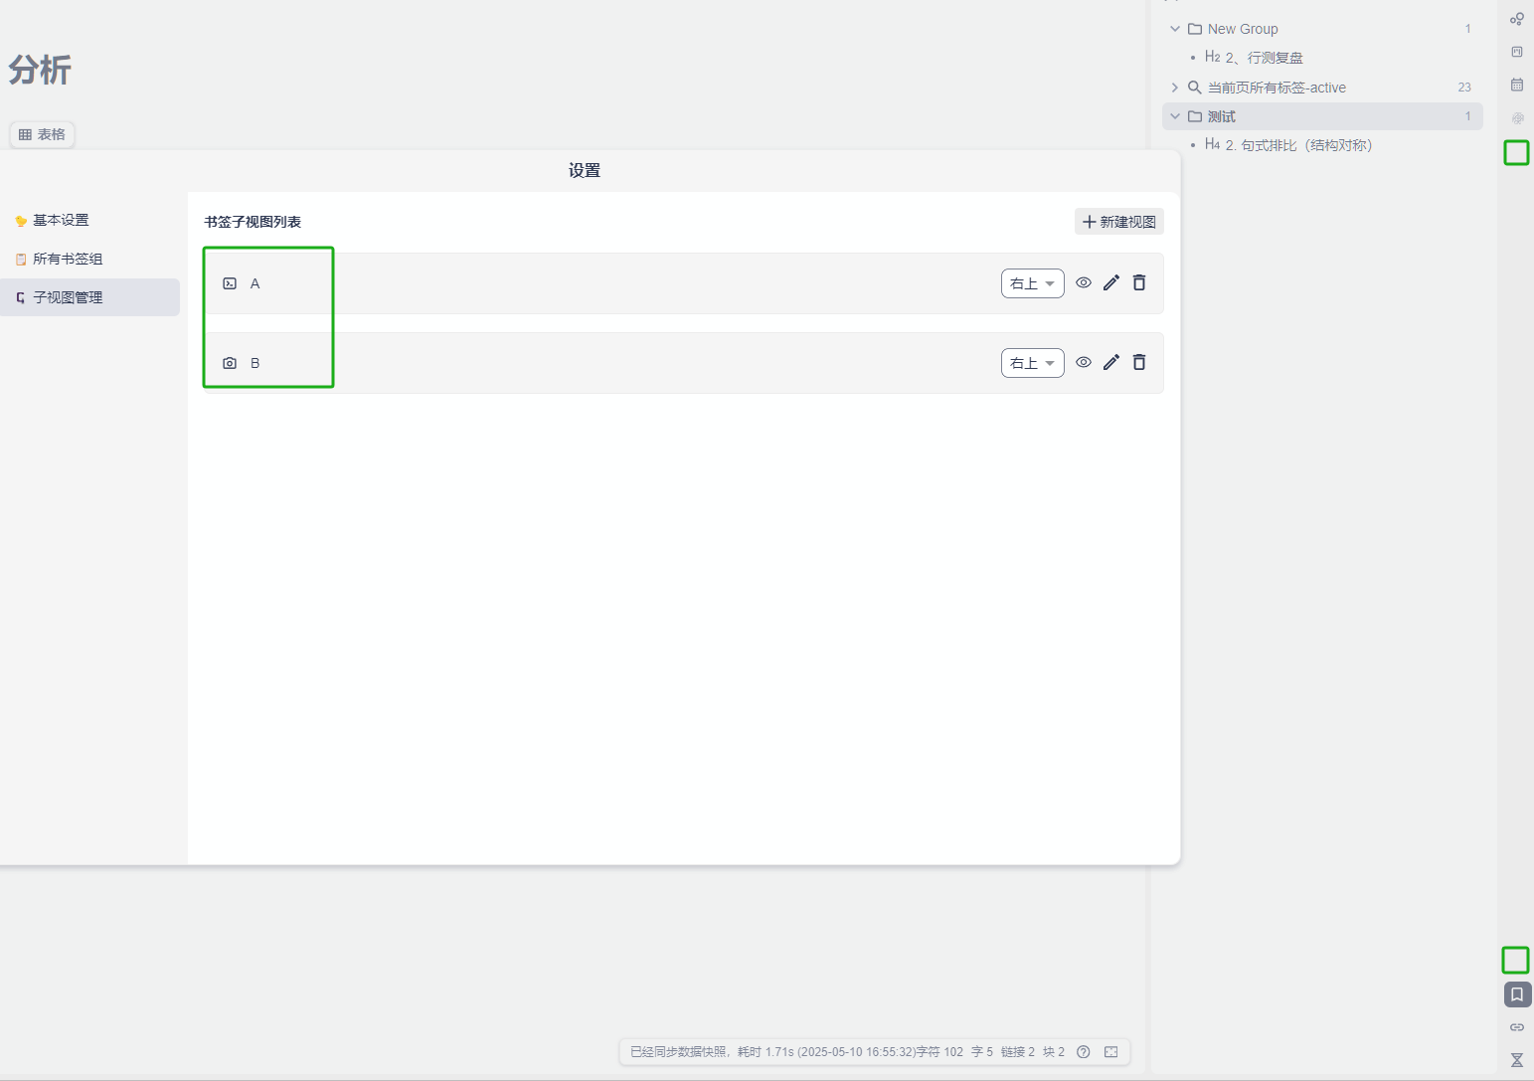Click the 新建视图 button
The width and height of the screenshot is (1534, 1081).
(1119, 222)
